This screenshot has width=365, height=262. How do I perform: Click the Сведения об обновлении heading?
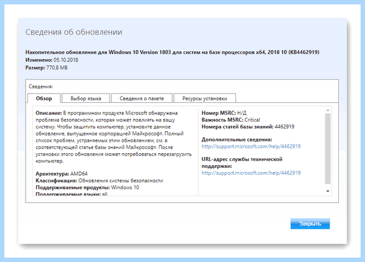(x=74, y=32)
